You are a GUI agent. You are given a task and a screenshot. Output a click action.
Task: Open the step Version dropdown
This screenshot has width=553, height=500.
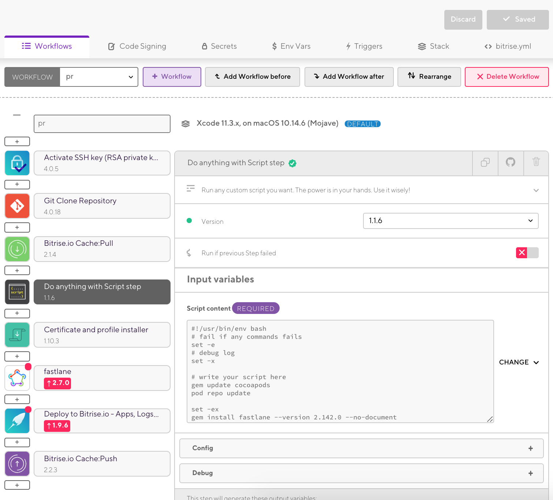pos(450,221)
